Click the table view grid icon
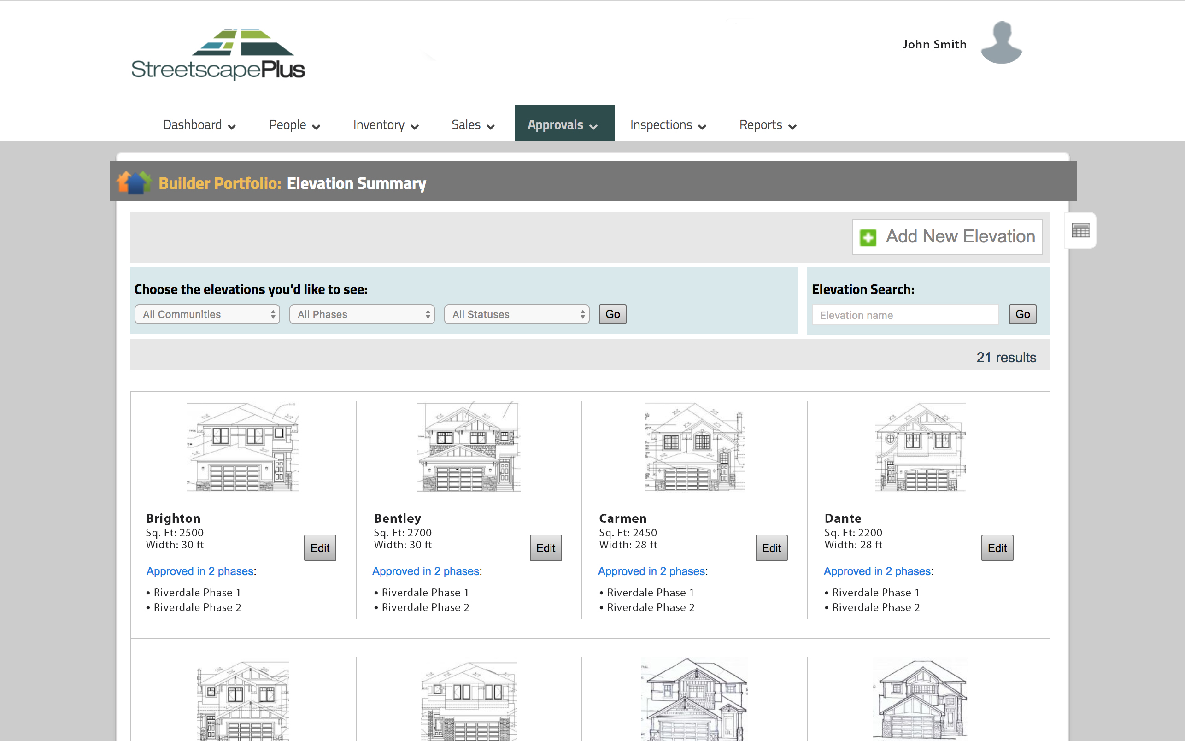 coord(1080,230)
